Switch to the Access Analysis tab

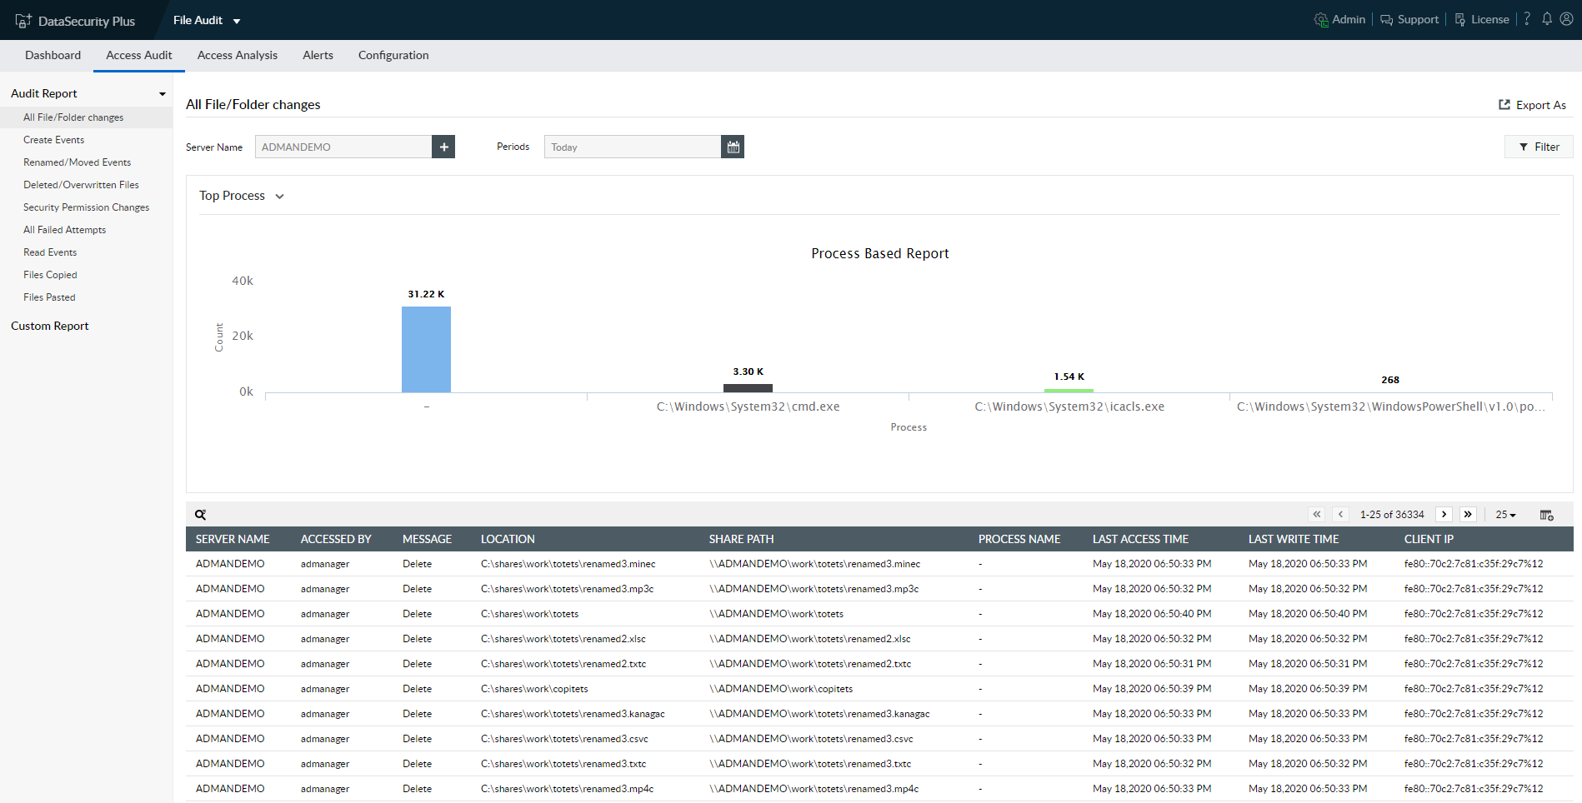(x=238, y=55)
